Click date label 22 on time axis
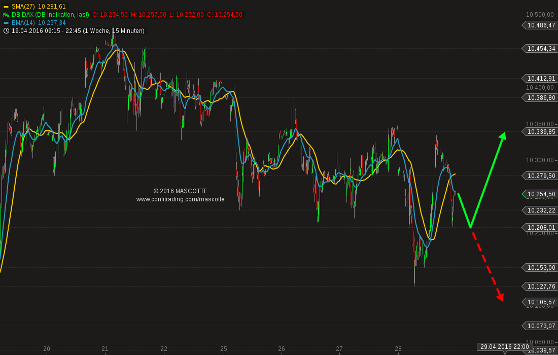The width and height of the screenshot is (558, 355). tap(164, 349)
